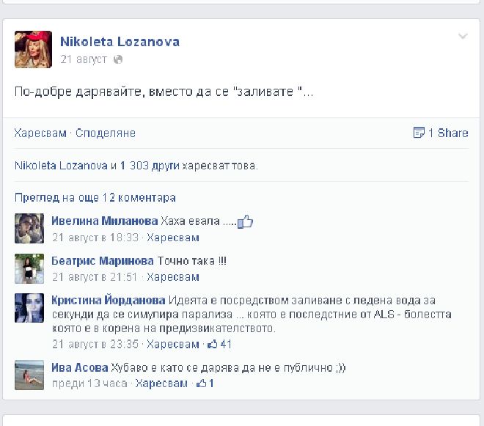Click Споделяне to share the post
Screen dimensions: 484x426
coord(106,133)
